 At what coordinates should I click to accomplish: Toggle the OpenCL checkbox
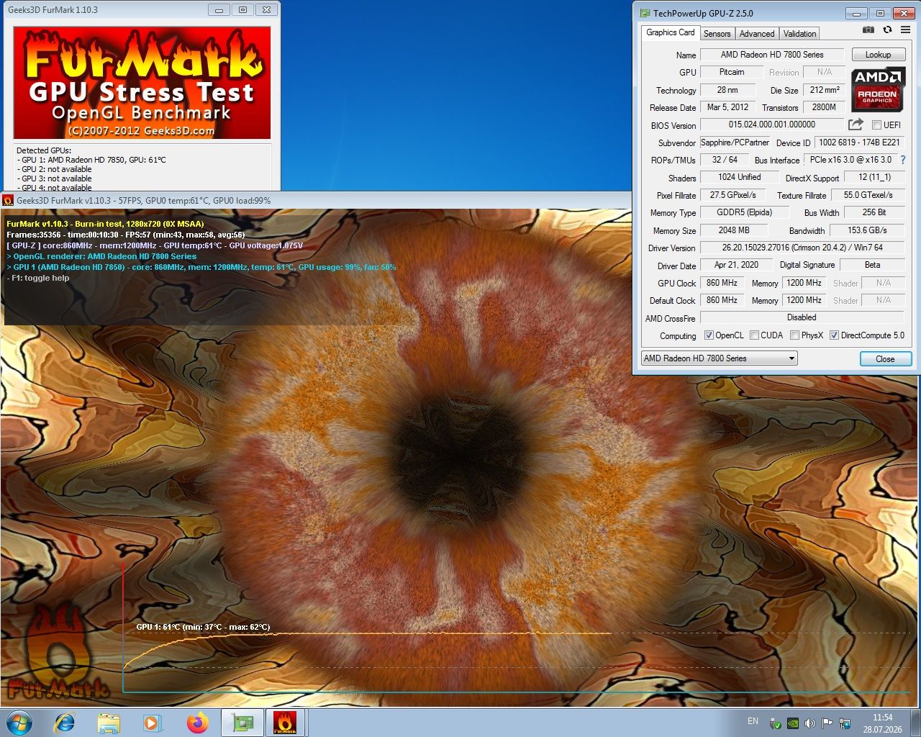[x=709, y=335]
